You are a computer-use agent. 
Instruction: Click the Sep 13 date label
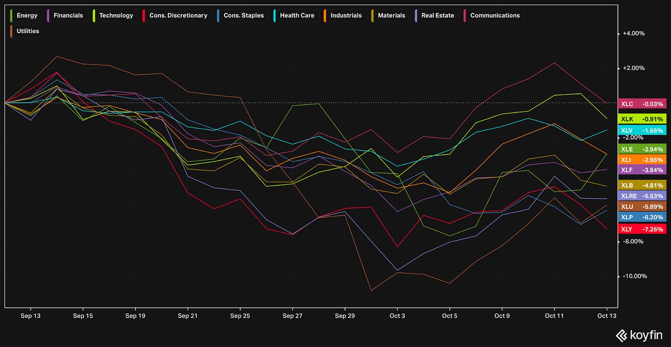[30, 316]
